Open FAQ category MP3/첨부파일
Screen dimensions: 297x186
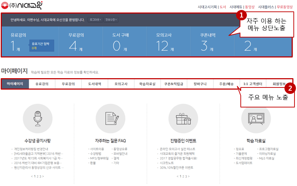[x=99, y=158]
